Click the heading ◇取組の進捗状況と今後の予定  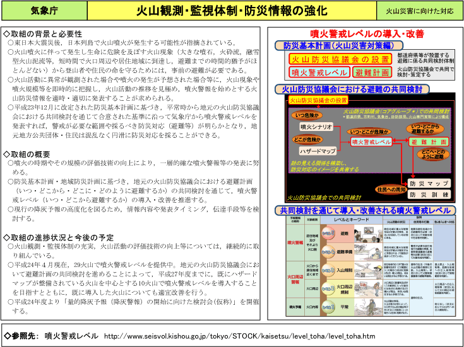click(x=59, y=237)
